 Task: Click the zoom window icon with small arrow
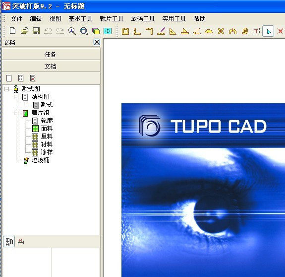pos(84,31)
